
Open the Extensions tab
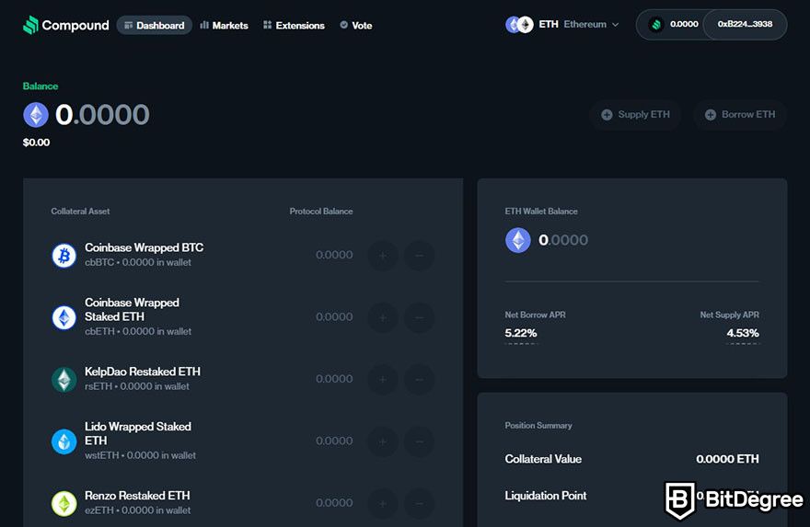(x=294, y=25)
